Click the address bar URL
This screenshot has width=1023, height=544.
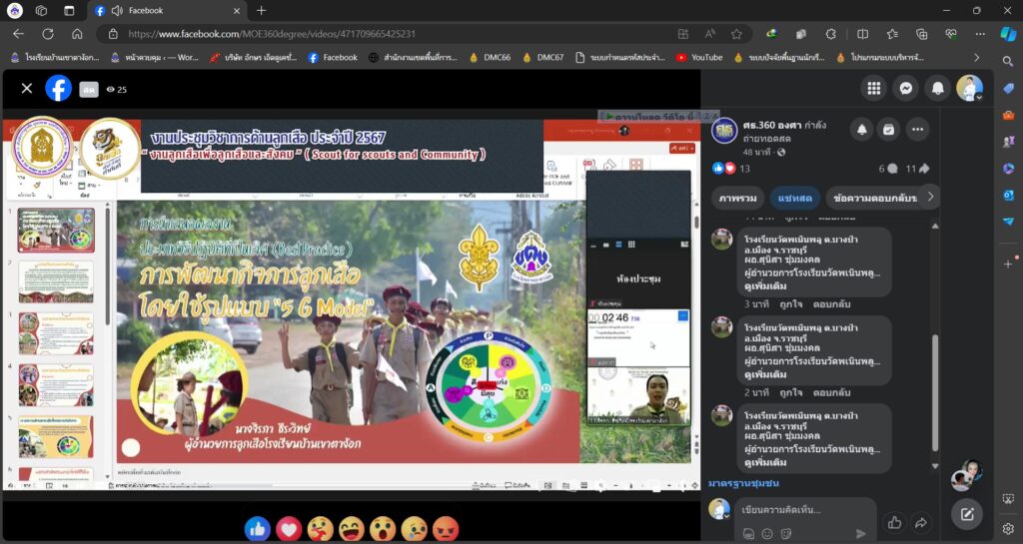point(272,34)
